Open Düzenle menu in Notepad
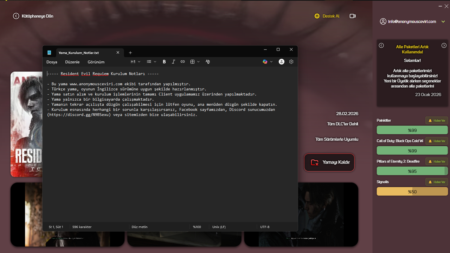This screenshot has height=253, width=450. pyautogui.click(x=72, y=62)
